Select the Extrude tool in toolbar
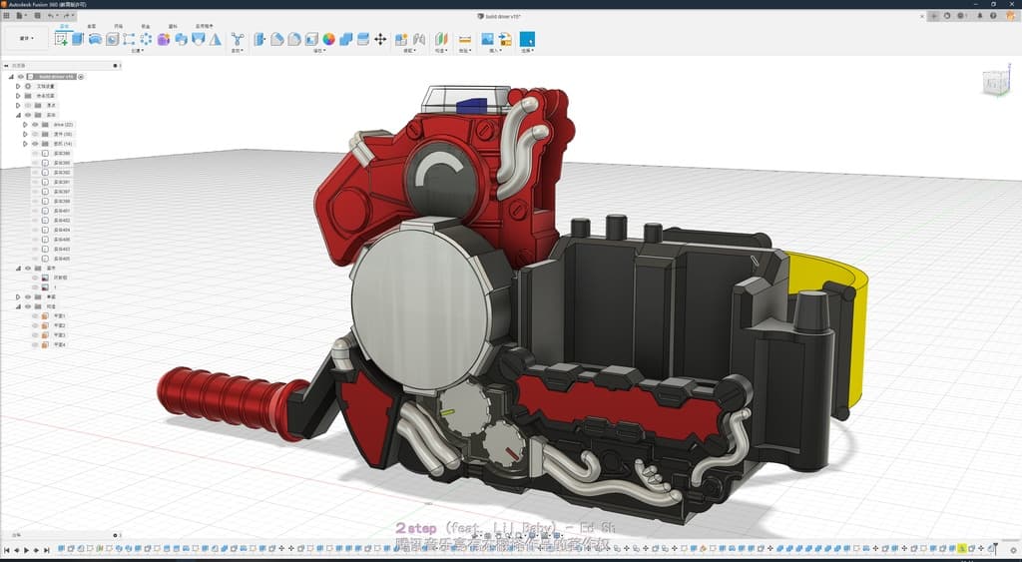 pos(78,39)
